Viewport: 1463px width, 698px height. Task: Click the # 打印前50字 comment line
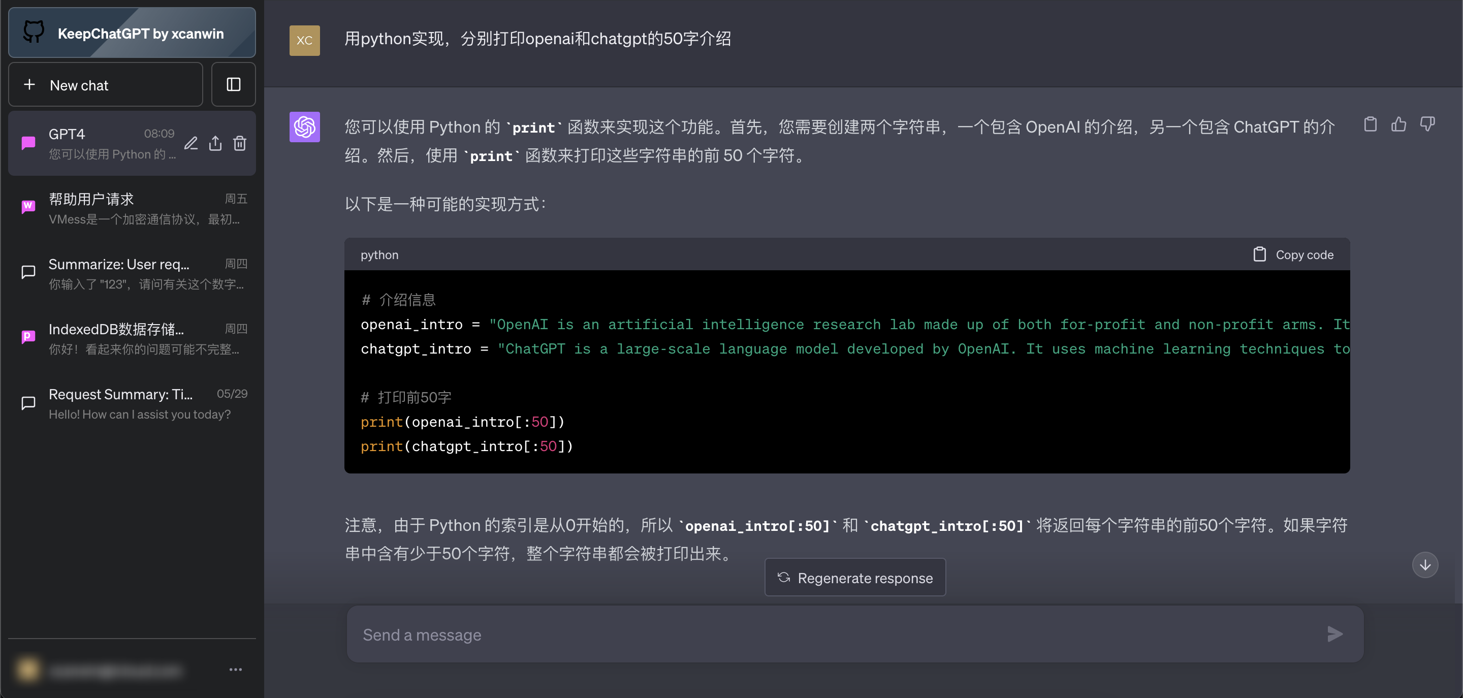pos(406,398)
